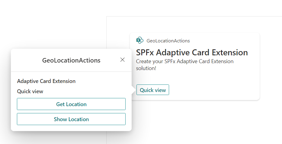Click the GeoLocationActions title in popup header
This screenshot has width=282, height=144.
pos(71,60)
